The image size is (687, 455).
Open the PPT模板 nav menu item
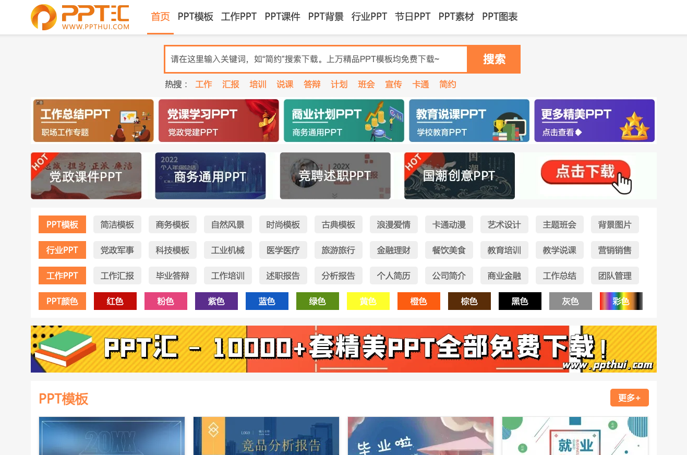point(196,17)
